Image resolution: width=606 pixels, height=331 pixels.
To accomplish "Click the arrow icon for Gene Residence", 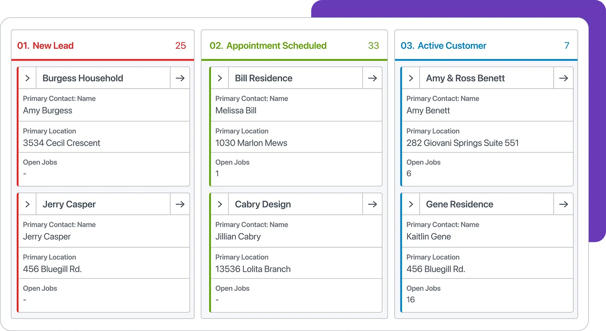I will click(x=563, y=204).
